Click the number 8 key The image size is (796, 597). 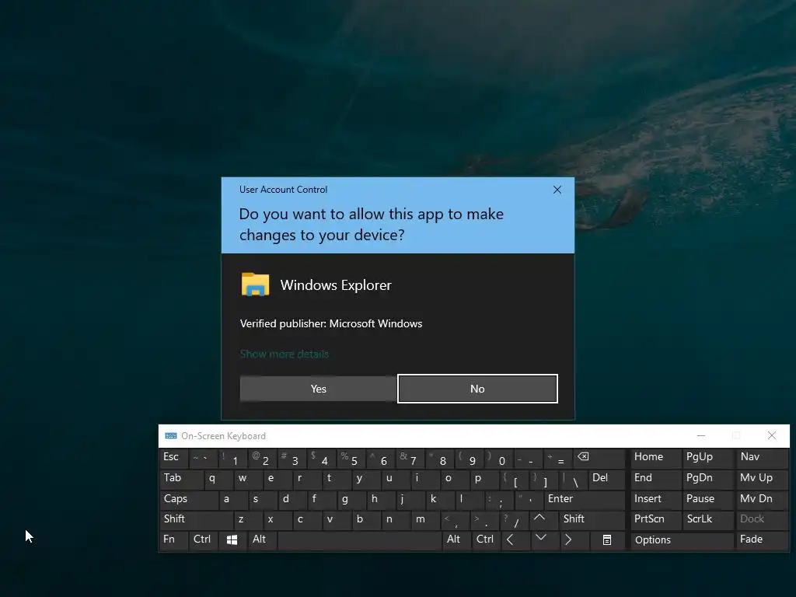tap(440, 458)
